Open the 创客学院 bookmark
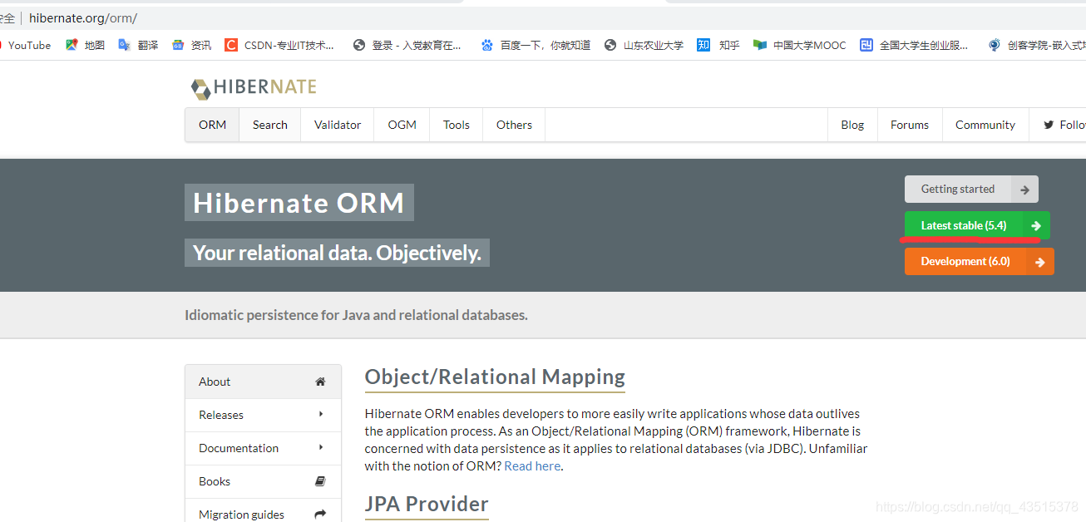 click(1036, 45)
